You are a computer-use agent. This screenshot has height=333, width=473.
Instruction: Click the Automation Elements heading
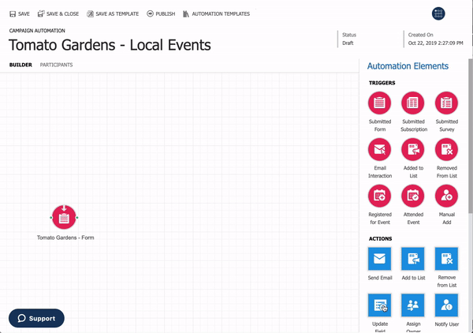click(x=408, y=66)
